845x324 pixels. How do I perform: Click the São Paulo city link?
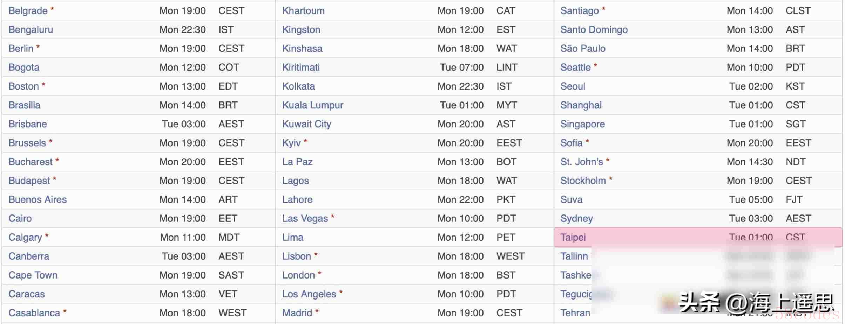tap(583, 49)
